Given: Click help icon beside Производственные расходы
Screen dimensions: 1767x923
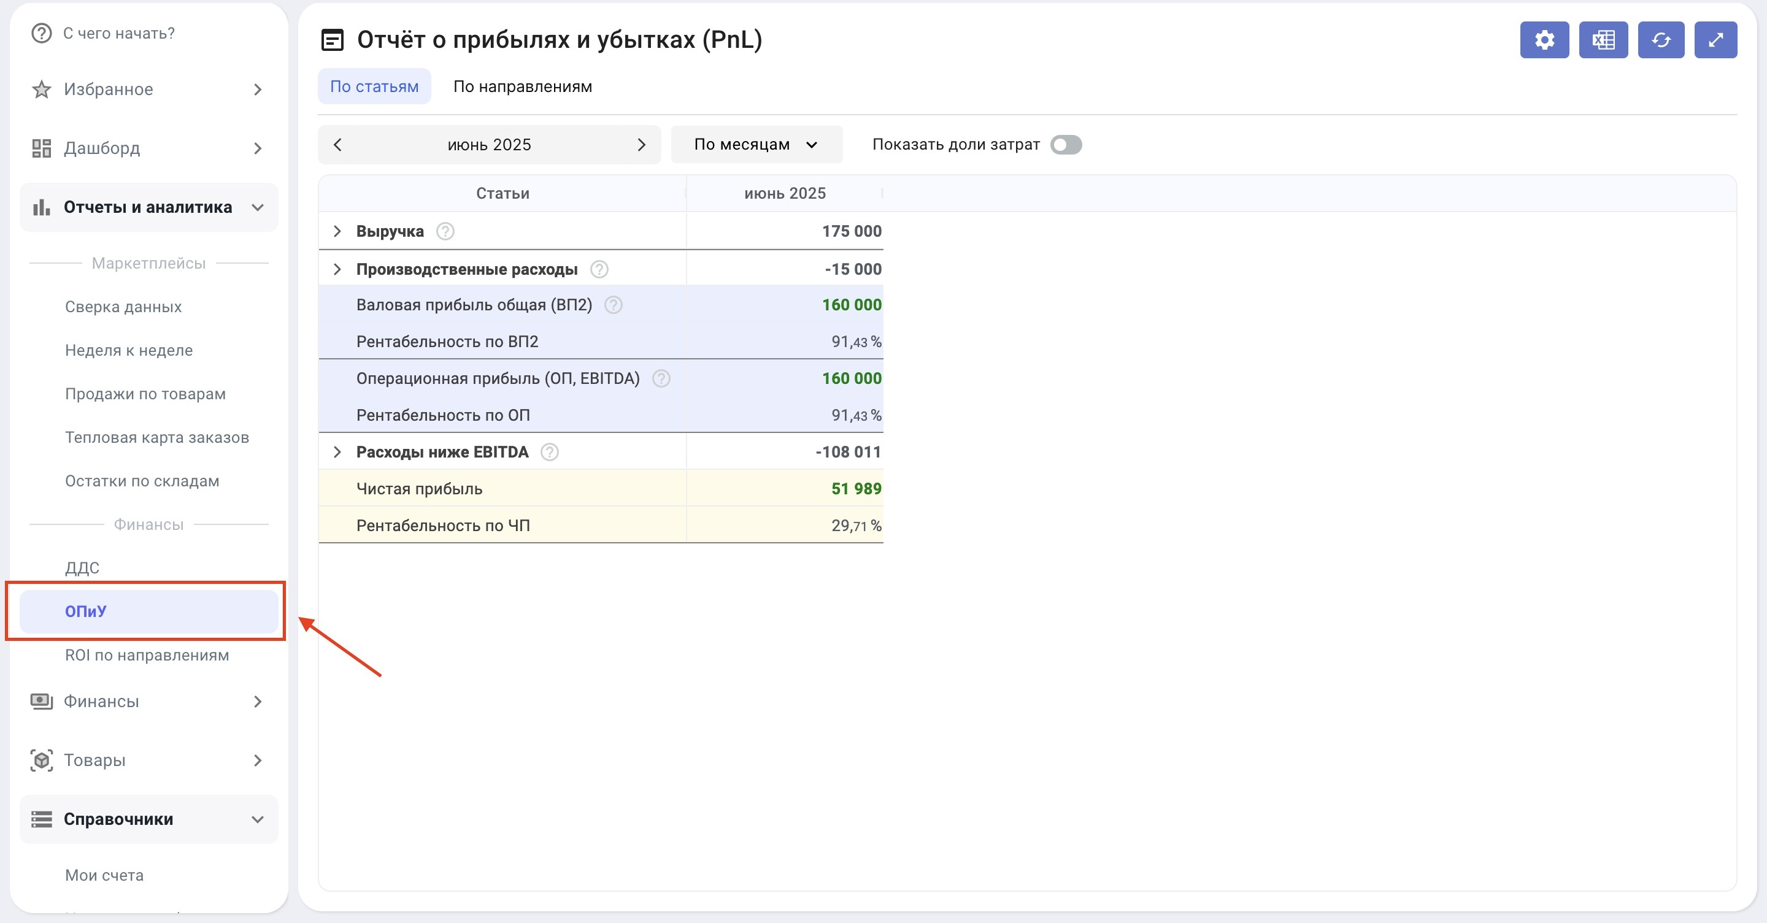Looking at the screenshot, I should tap(599, 269).
